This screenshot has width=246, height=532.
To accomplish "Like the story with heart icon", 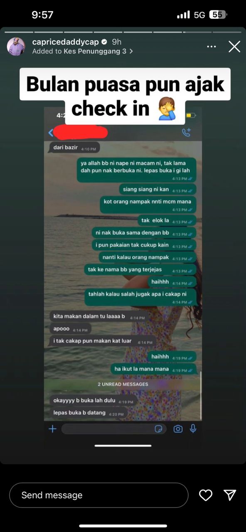I will click(206, 495).
